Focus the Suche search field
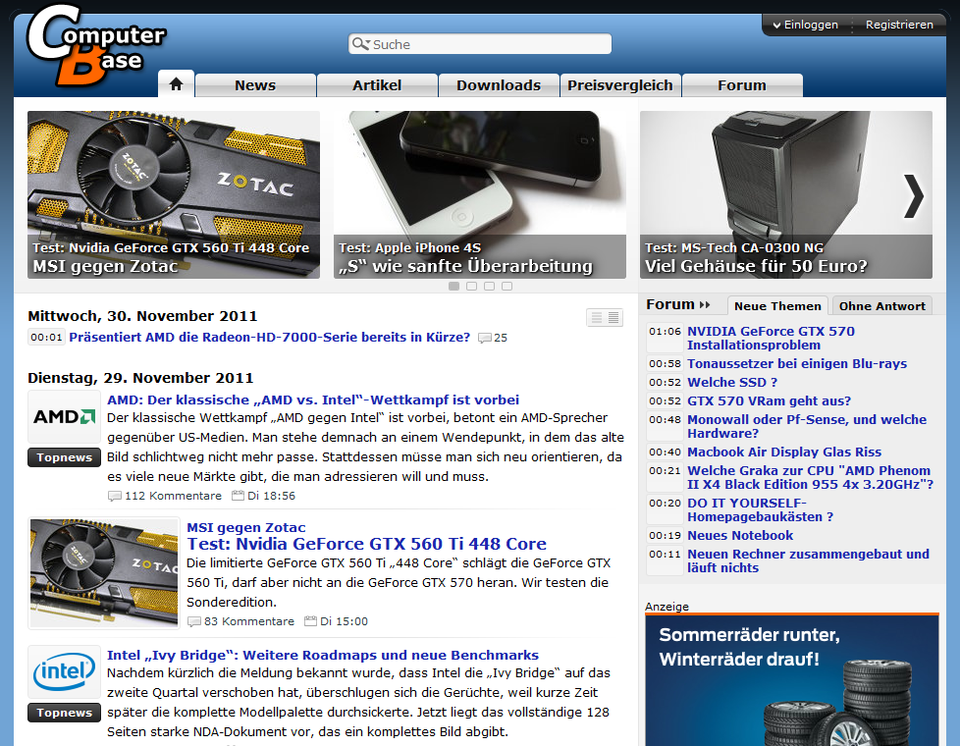 click(x=480, y=44)
